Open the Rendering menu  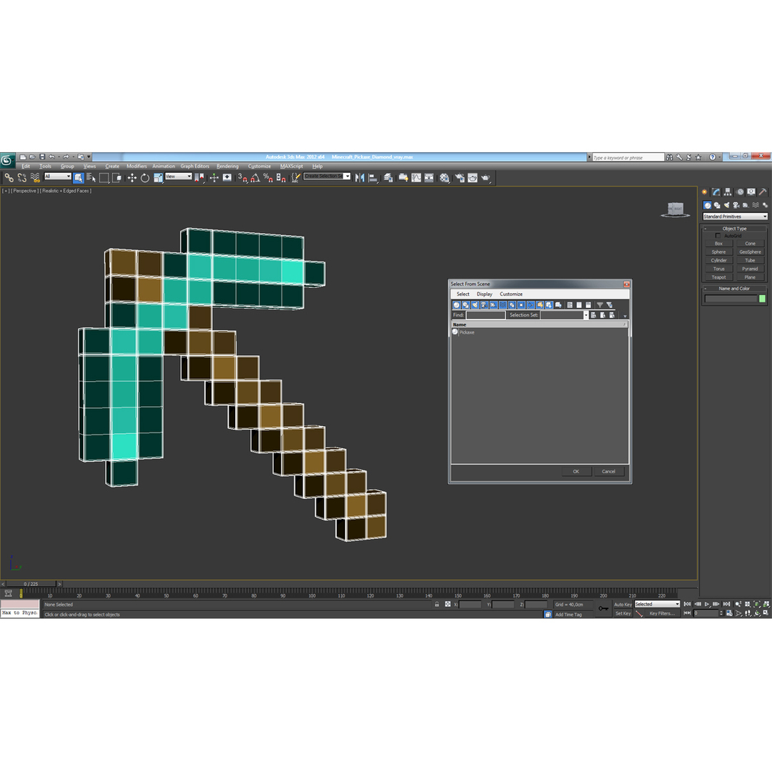227,167
